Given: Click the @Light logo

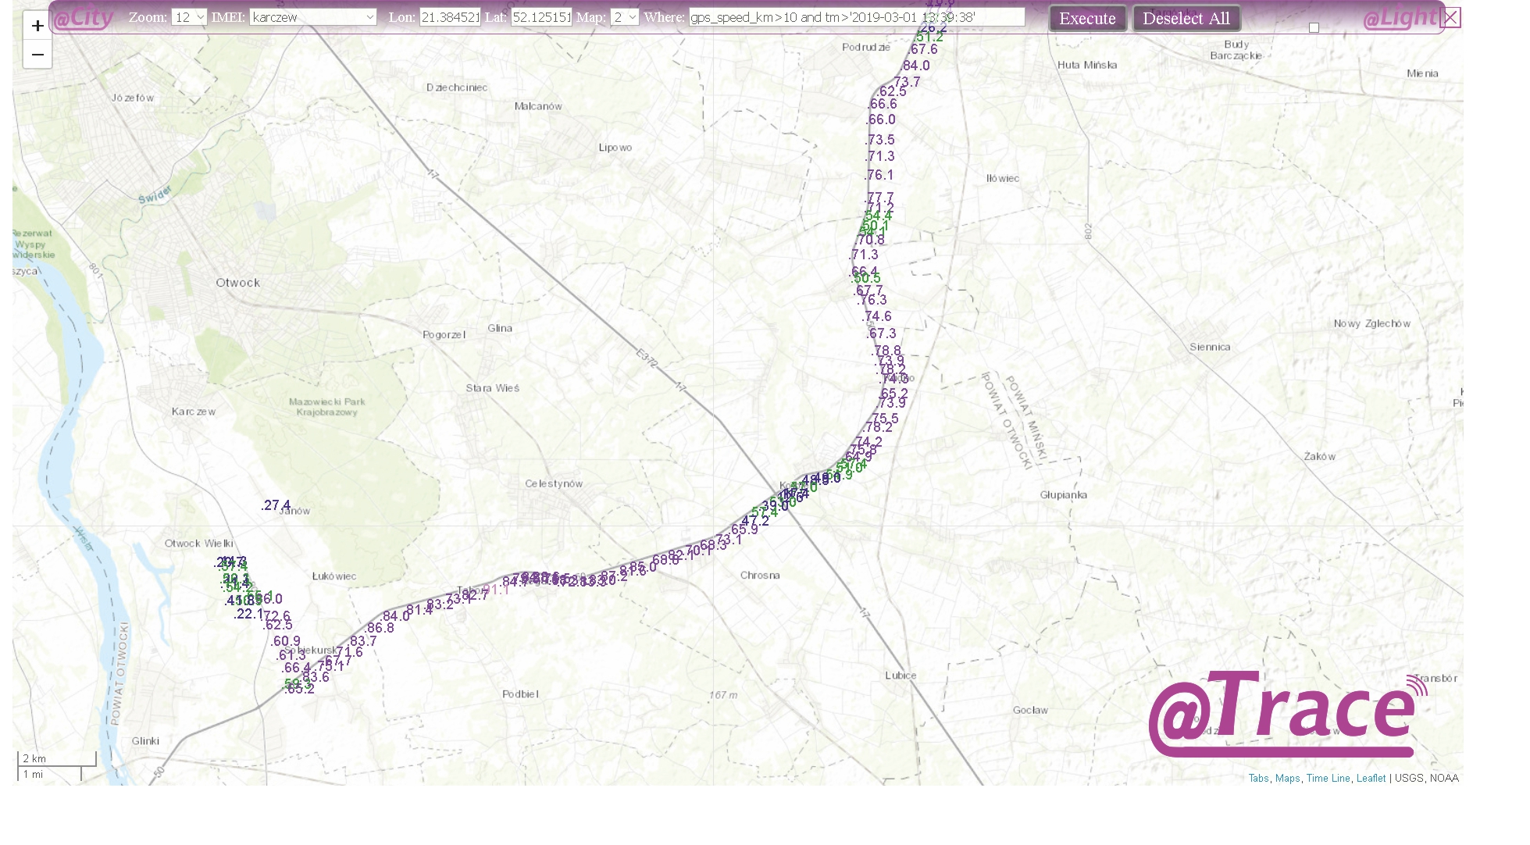Looking at the screenshot, I should coord(1400,18).
